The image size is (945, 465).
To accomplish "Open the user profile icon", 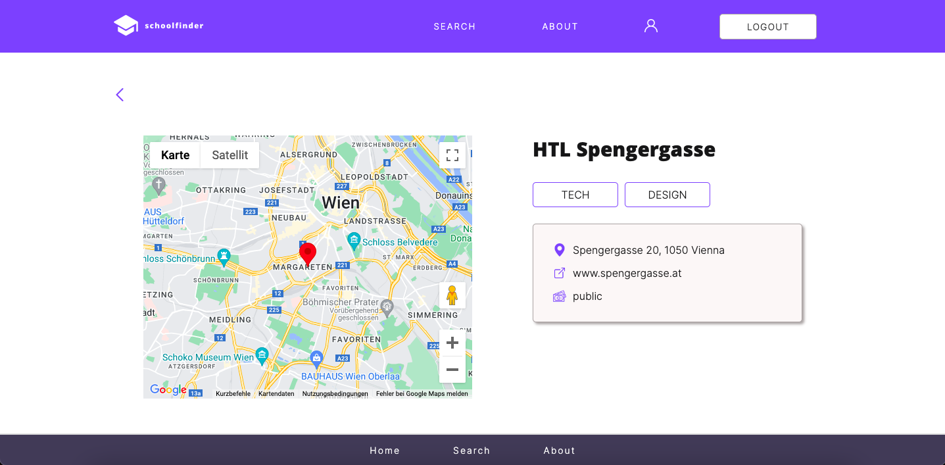I will point(650,25).
